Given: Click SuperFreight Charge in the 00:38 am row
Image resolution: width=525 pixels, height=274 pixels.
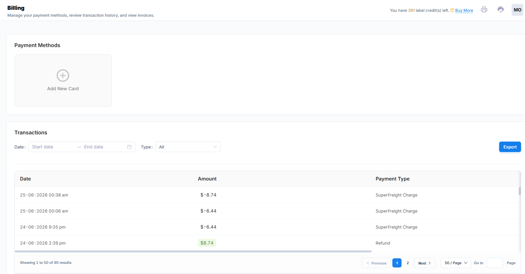Looking at the screenshot, I should (x=396, y=195).
